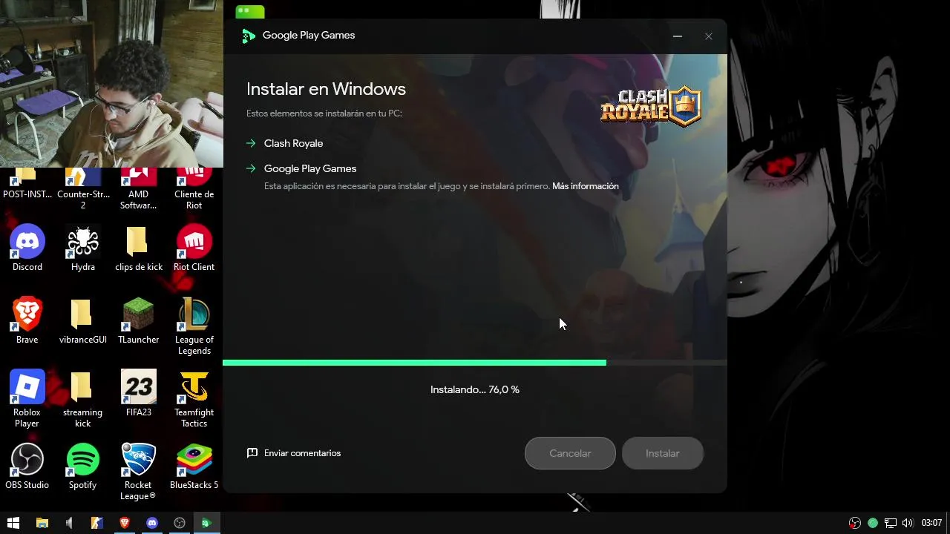Open the Counter-Strike 2 desktop shortcut
This screenshot has width=950, height=534.
point(83,189)
